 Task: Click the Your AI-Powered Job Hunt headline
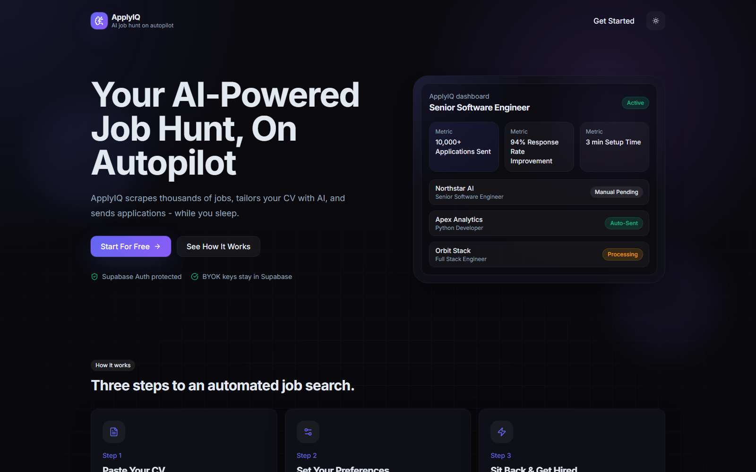click(x=225, y=129)
